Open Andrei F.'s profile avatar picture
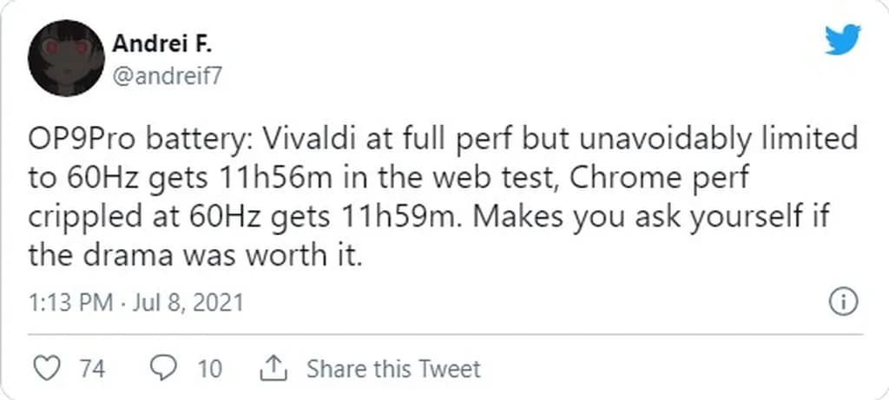 click(x=66, y=58)
